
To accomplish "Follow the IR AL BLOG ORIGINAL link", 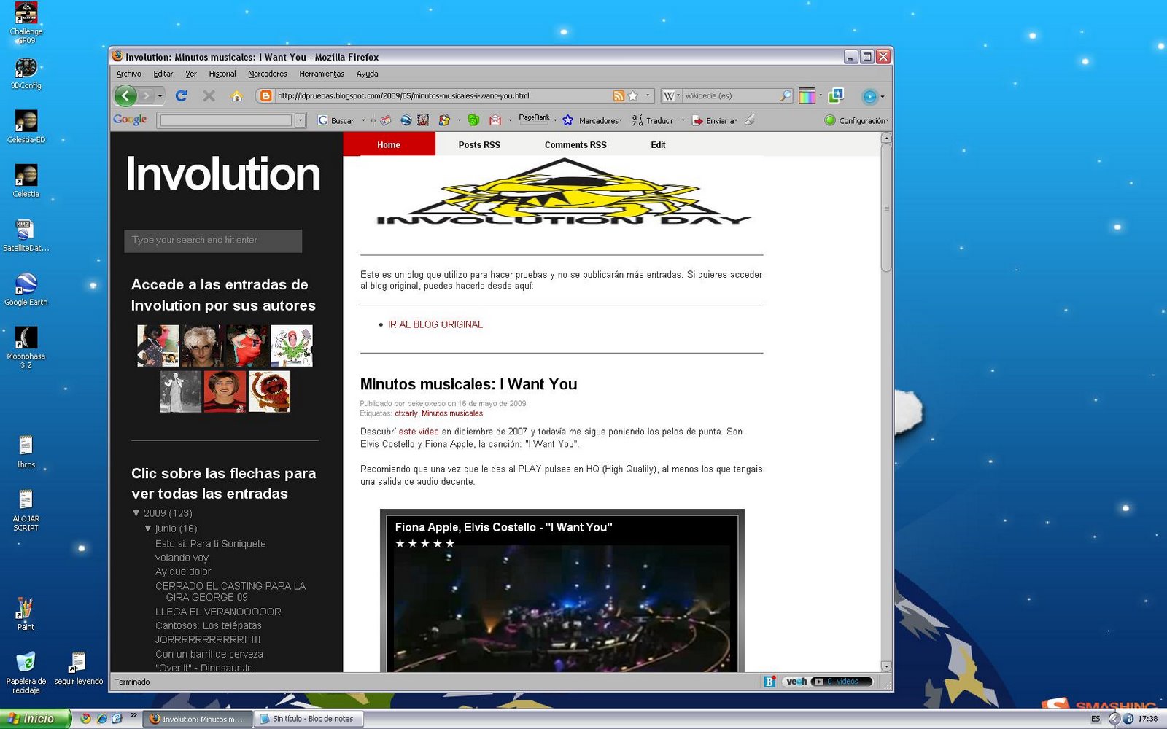I will [435, 324].
